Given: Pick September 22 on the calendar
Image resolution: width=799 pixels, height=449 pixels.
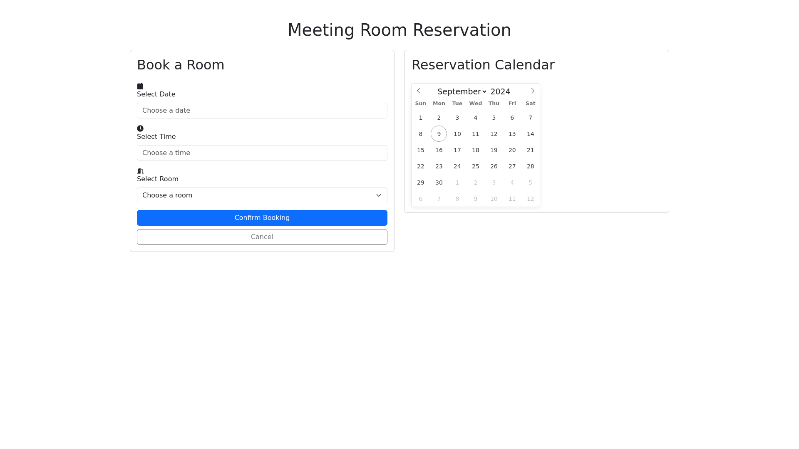Looking at the screenshot, I should [420, 166].
